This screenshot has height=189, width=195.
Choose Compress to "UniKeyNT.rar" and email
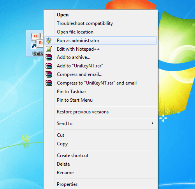[100, 83]
